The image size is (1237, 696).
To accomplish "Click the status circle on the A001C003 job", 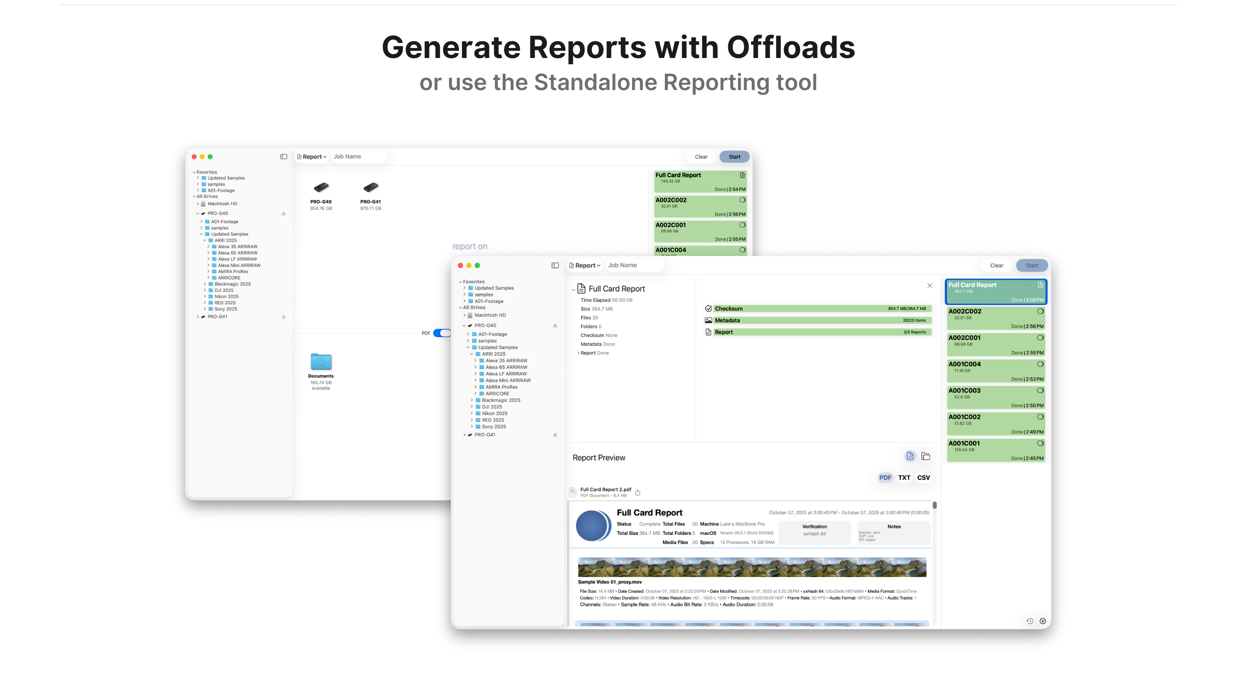I will coord(1040,391).
